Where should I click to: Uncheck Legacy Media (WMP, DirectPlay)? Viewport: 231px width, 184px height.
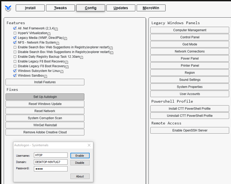point(15,38)
